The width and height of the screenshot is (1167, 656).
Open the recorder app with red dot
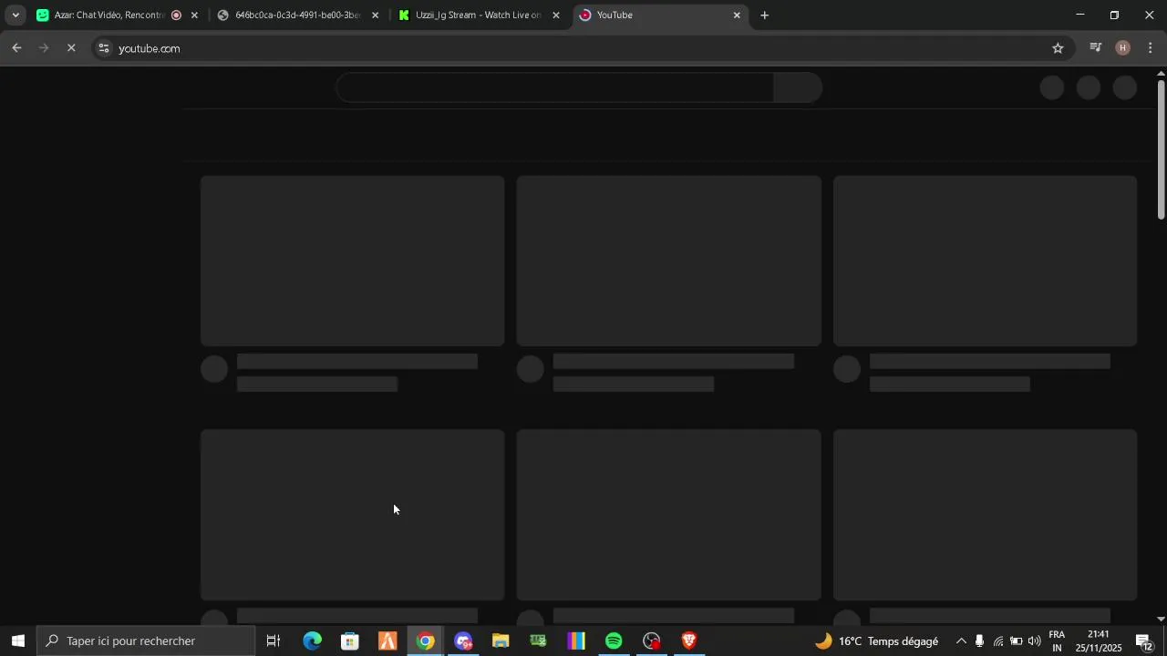click(x=651, y=641)
